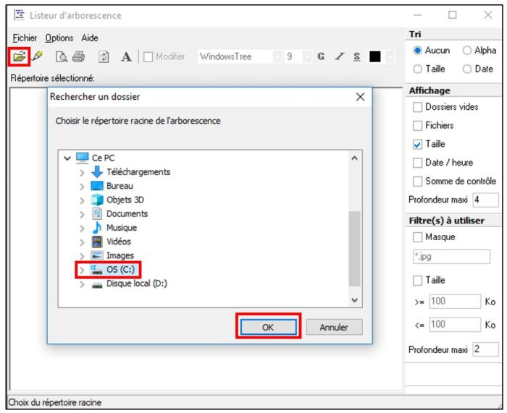The width and height of the screenshot is (507, 413).
Task: Expand the OS (C:) drive node
Action: click(82, 270)
